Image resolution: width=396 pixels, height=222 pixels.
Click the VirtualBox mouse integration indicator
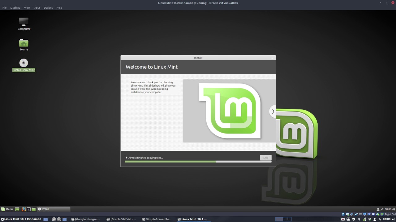point(378,214)
